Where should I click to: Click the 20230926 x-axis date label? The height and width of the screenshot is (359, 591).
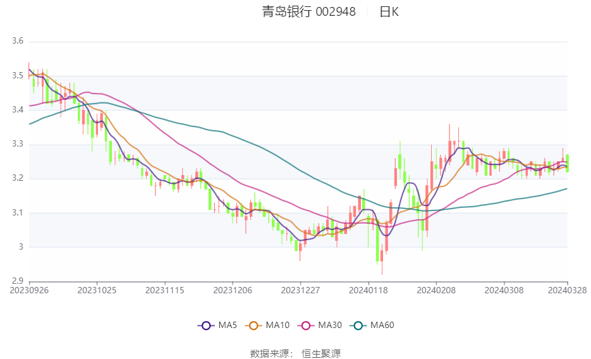pos(29,291)
